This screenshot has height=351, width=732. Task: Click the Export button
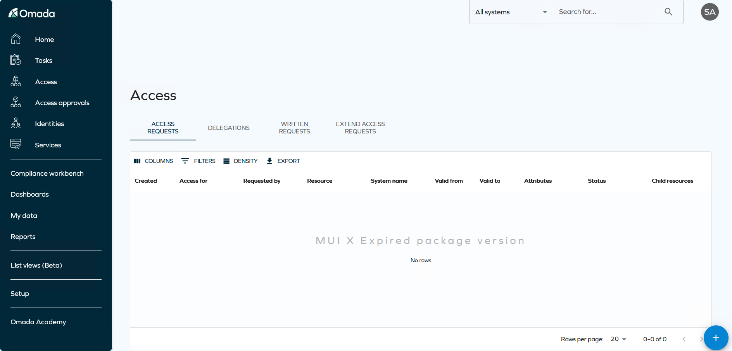tap(283, 161)
